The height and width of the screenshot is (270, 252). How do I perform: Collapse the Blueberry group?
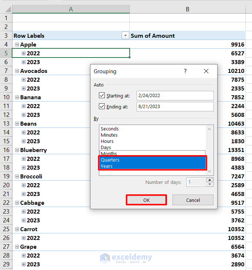tap(17, 150)
